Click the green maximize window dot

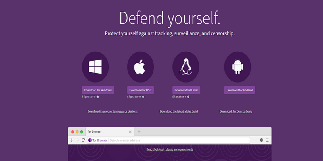click(82, 132)
